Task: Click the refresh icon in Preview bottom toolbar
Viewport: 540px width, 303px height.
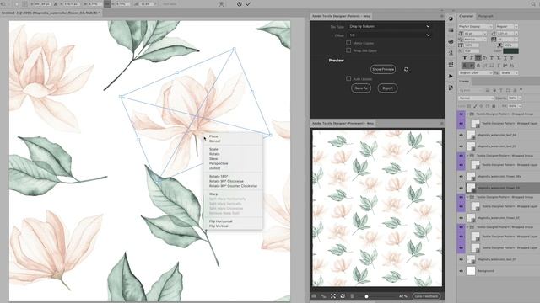Action: [x=343, y=295]
